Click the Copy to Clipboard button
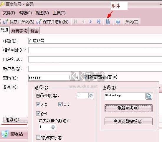 pos(128,121)
